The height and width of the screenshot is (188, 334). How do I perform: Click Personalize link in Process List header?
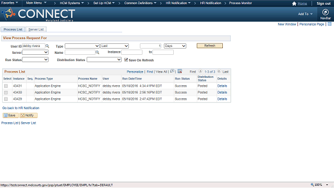[135, 72]
